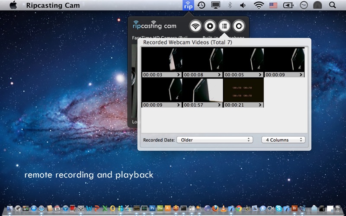
Task: Open the Trash in the Dock
Action: tap(338, 208)
